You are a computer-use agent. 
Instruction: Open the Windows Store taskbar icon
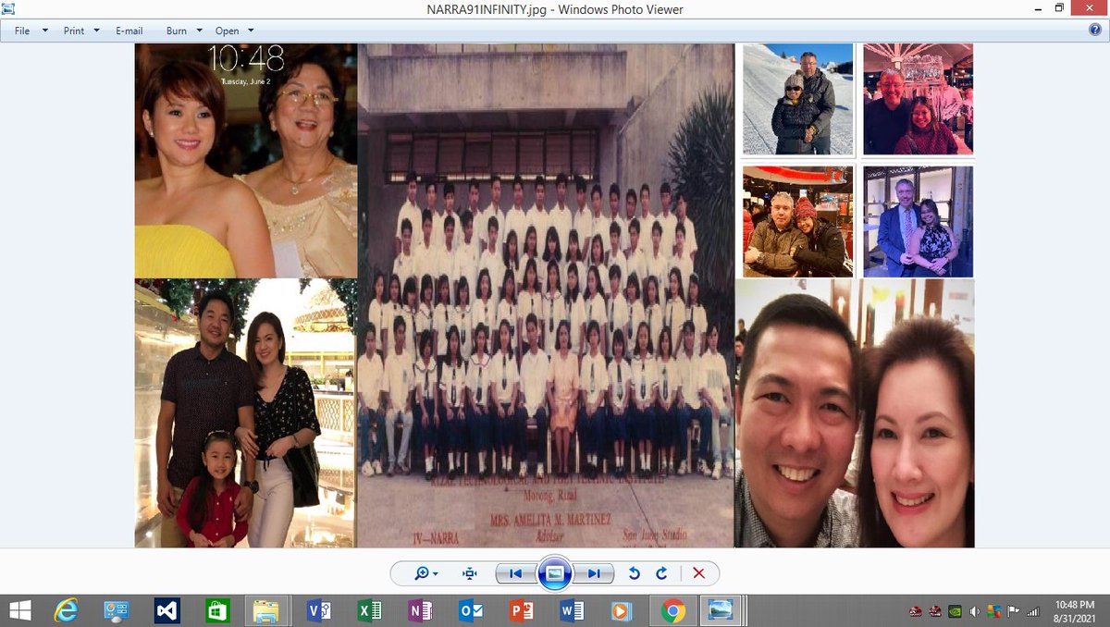point(217,610)
